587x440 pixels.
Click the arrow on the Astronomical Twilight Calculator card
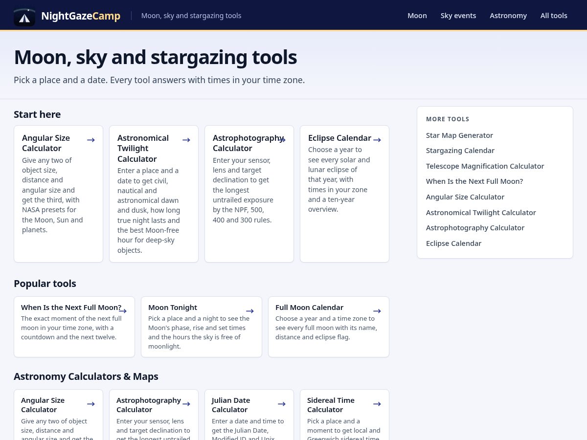click(186, 140)
